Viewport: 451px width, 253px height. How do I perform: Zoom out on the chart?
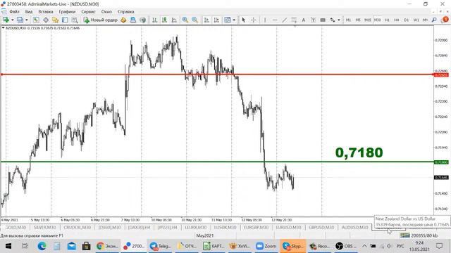[194, 20]
